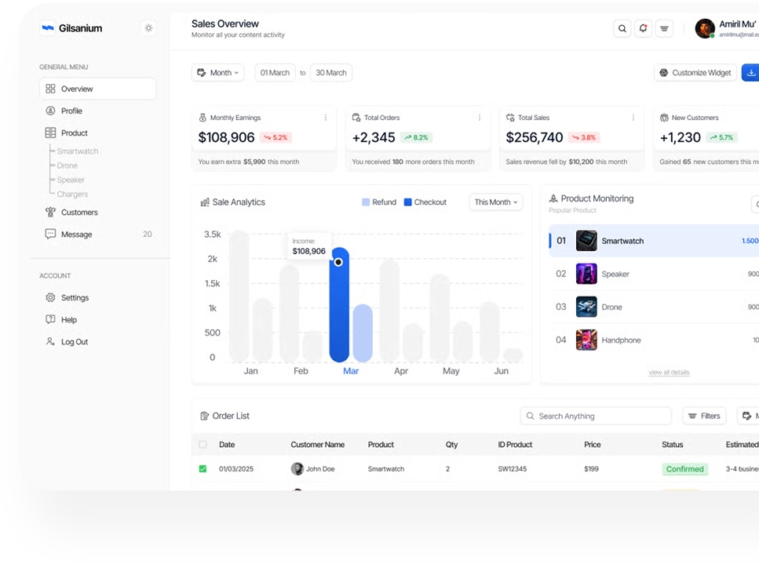Open Customers in the sidebar menu

tap(78, 213)
